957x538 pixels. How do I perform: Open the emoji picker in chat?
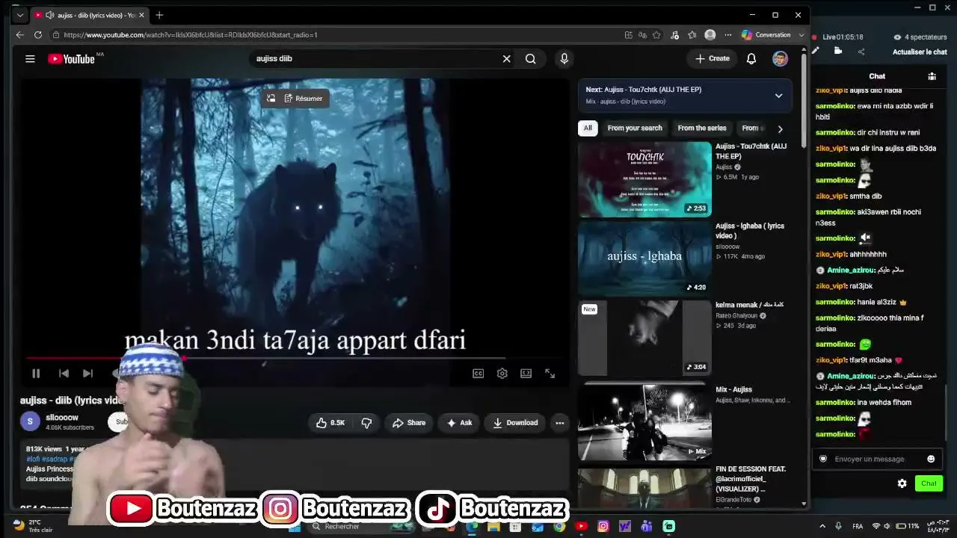pyautogui.click(x=931, y=459)
